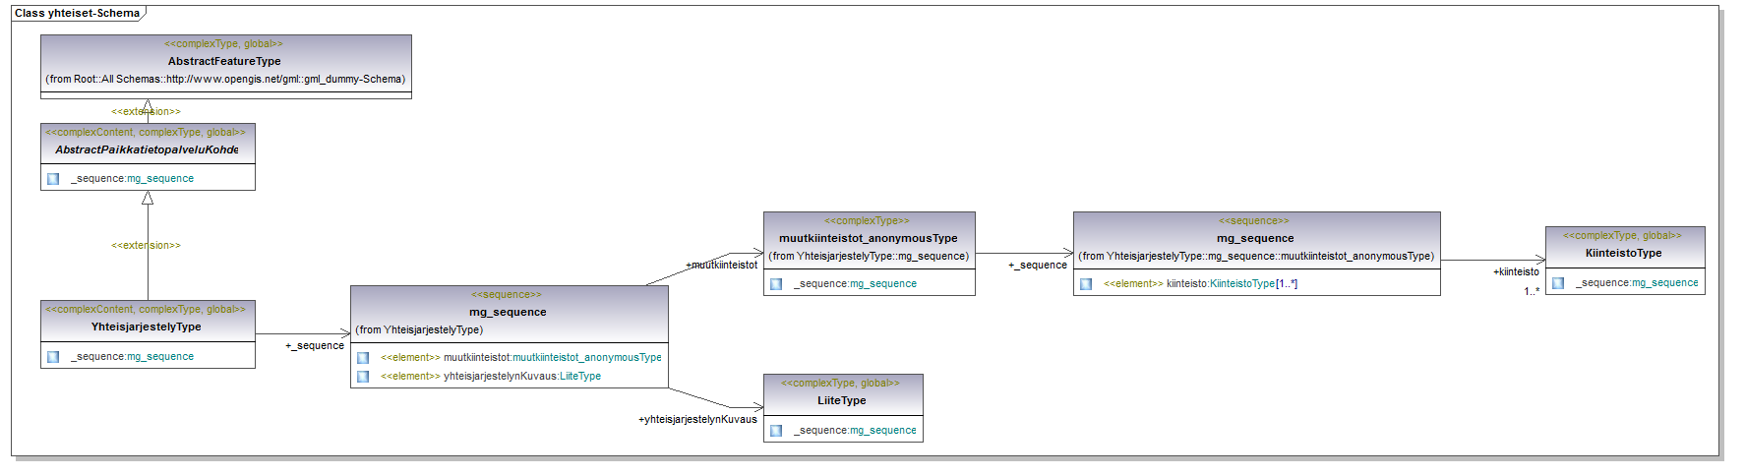Click icon beside kiinteisto element attribute
Image resolution: width=1745 pixels, height=476 pixels.
pos(1086,284)
